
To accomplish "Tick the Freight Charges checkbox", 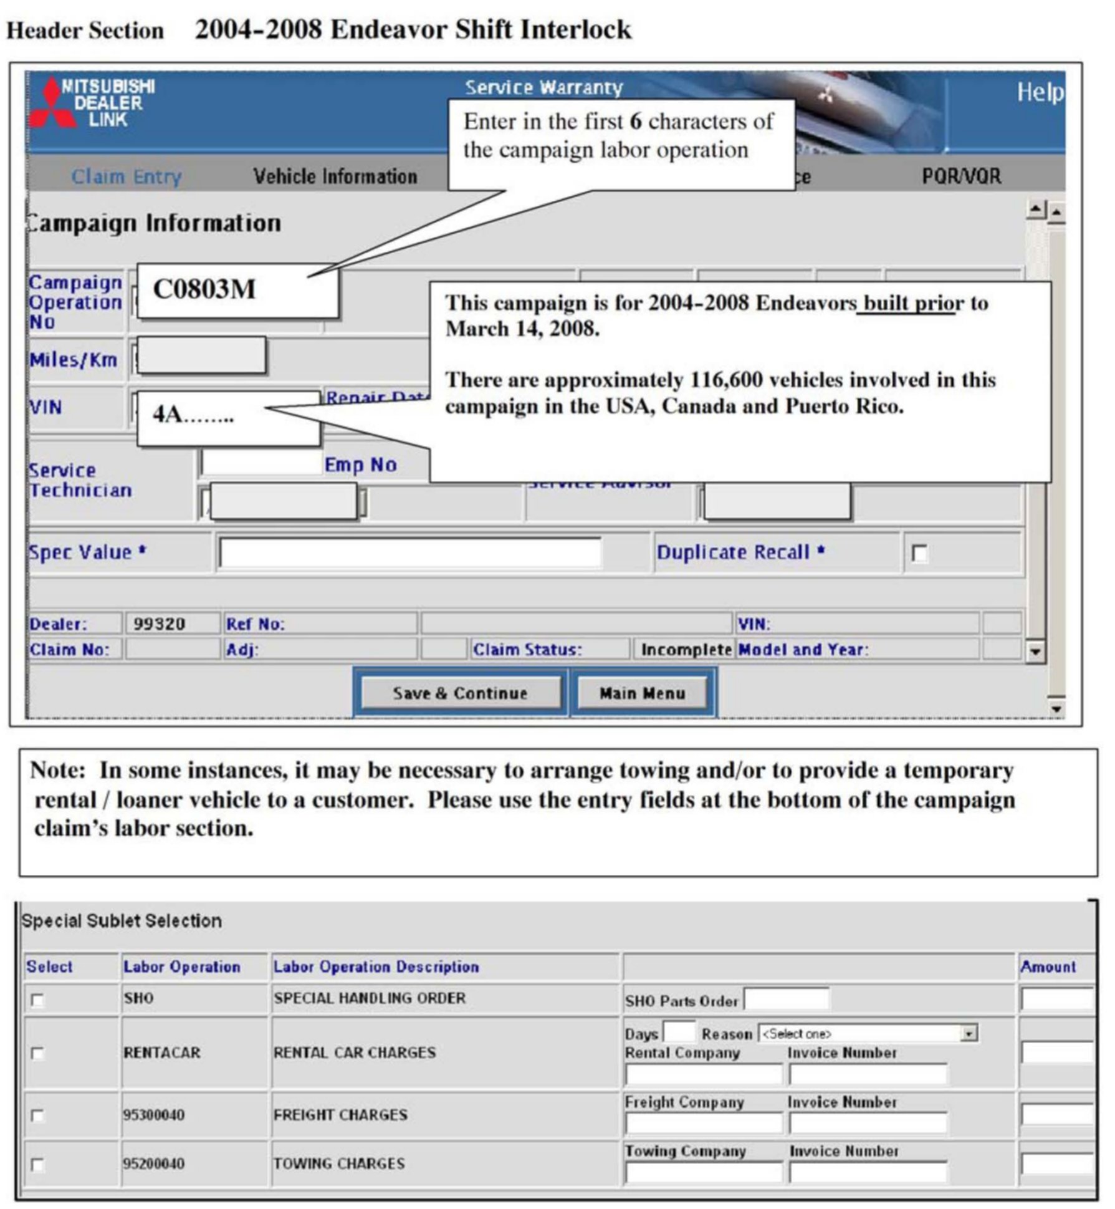I will (38, 1115).
